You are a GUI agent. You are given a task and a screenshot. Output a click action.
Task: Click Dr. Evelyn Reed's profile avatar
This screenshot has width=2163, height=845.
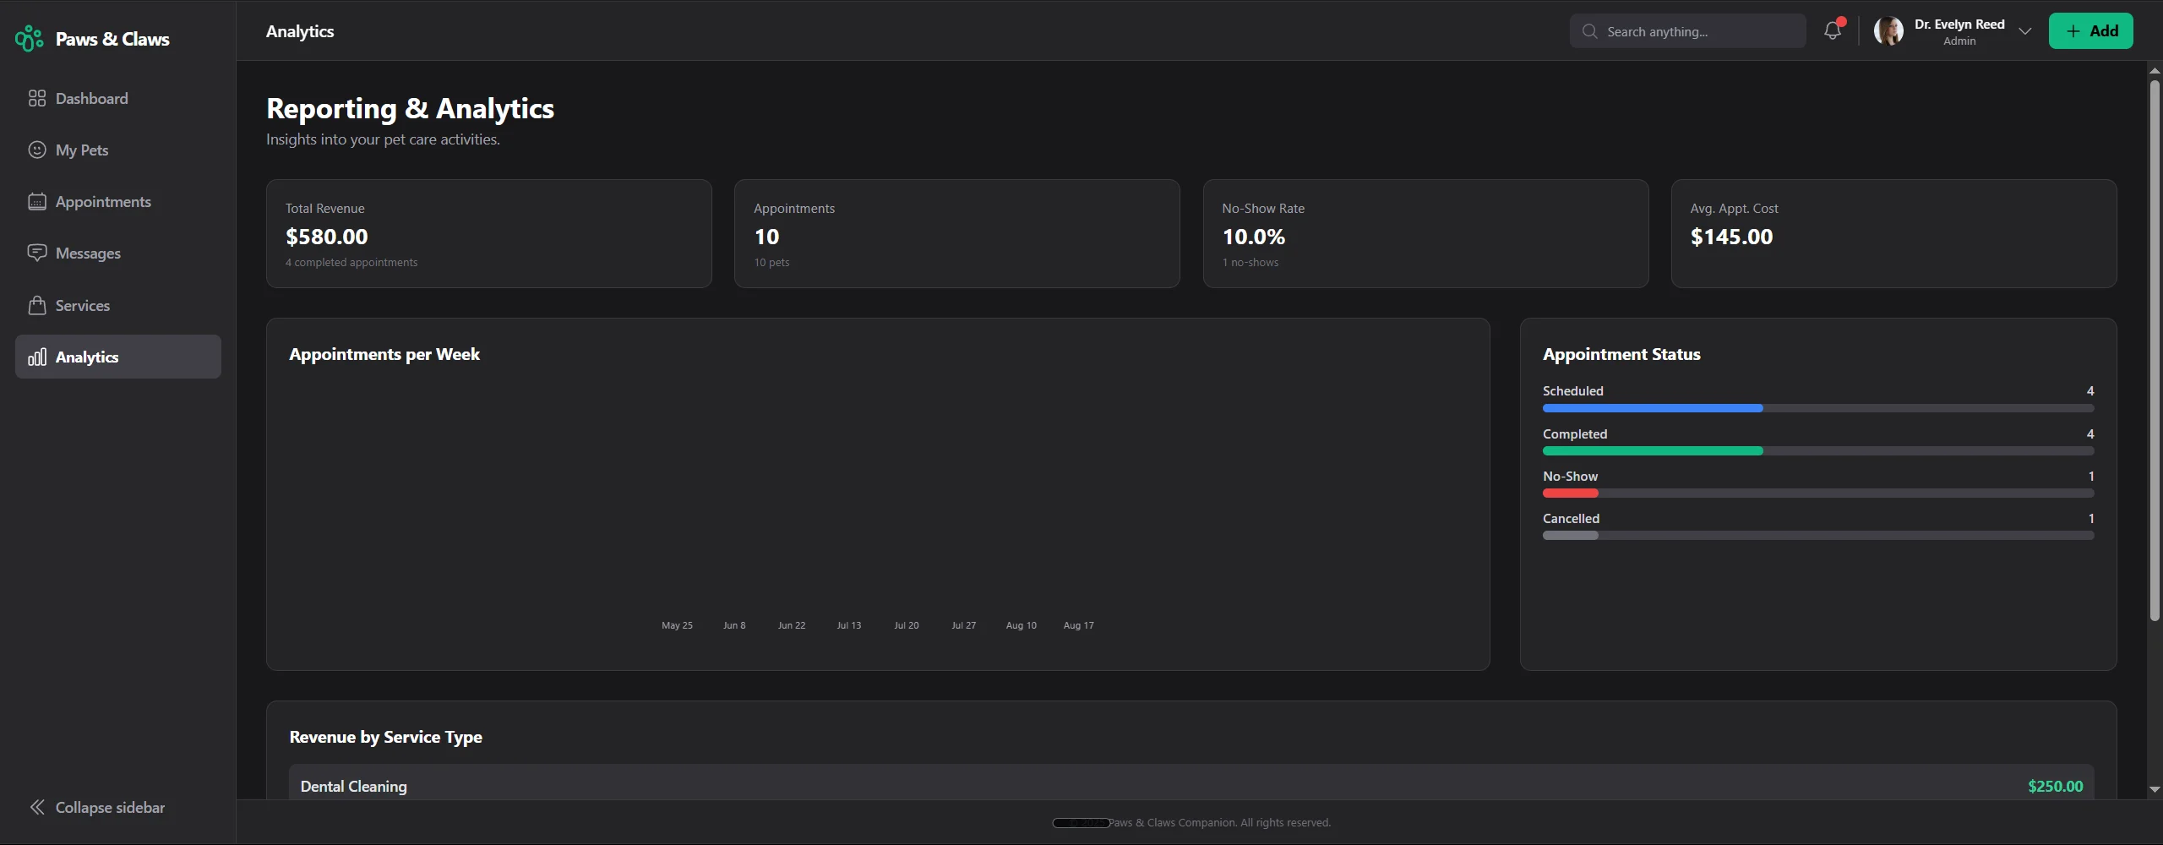tap(1888, 31)
